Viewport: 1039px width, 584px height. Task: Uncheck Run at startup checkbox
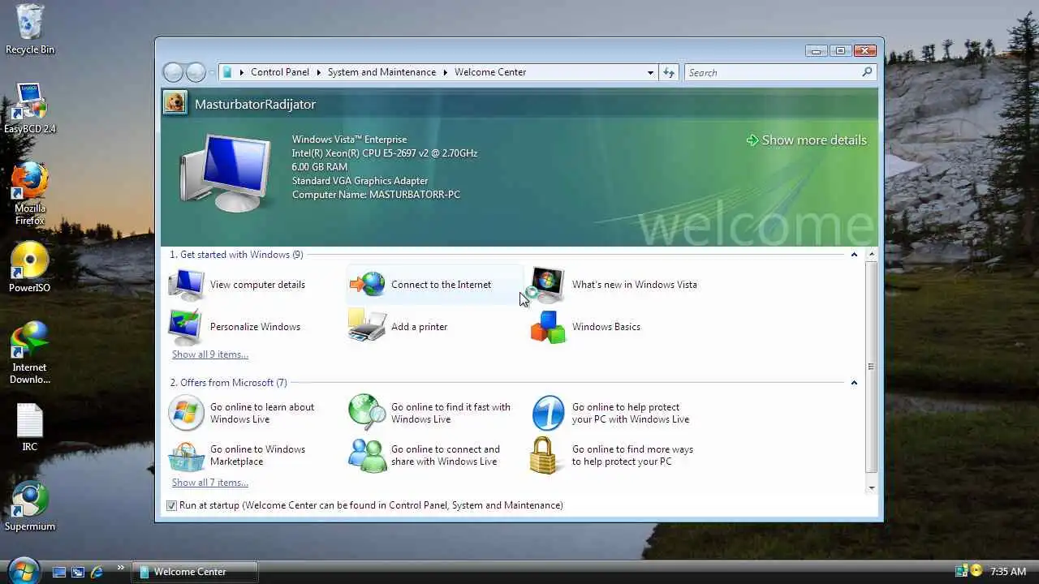click(171, 505)
